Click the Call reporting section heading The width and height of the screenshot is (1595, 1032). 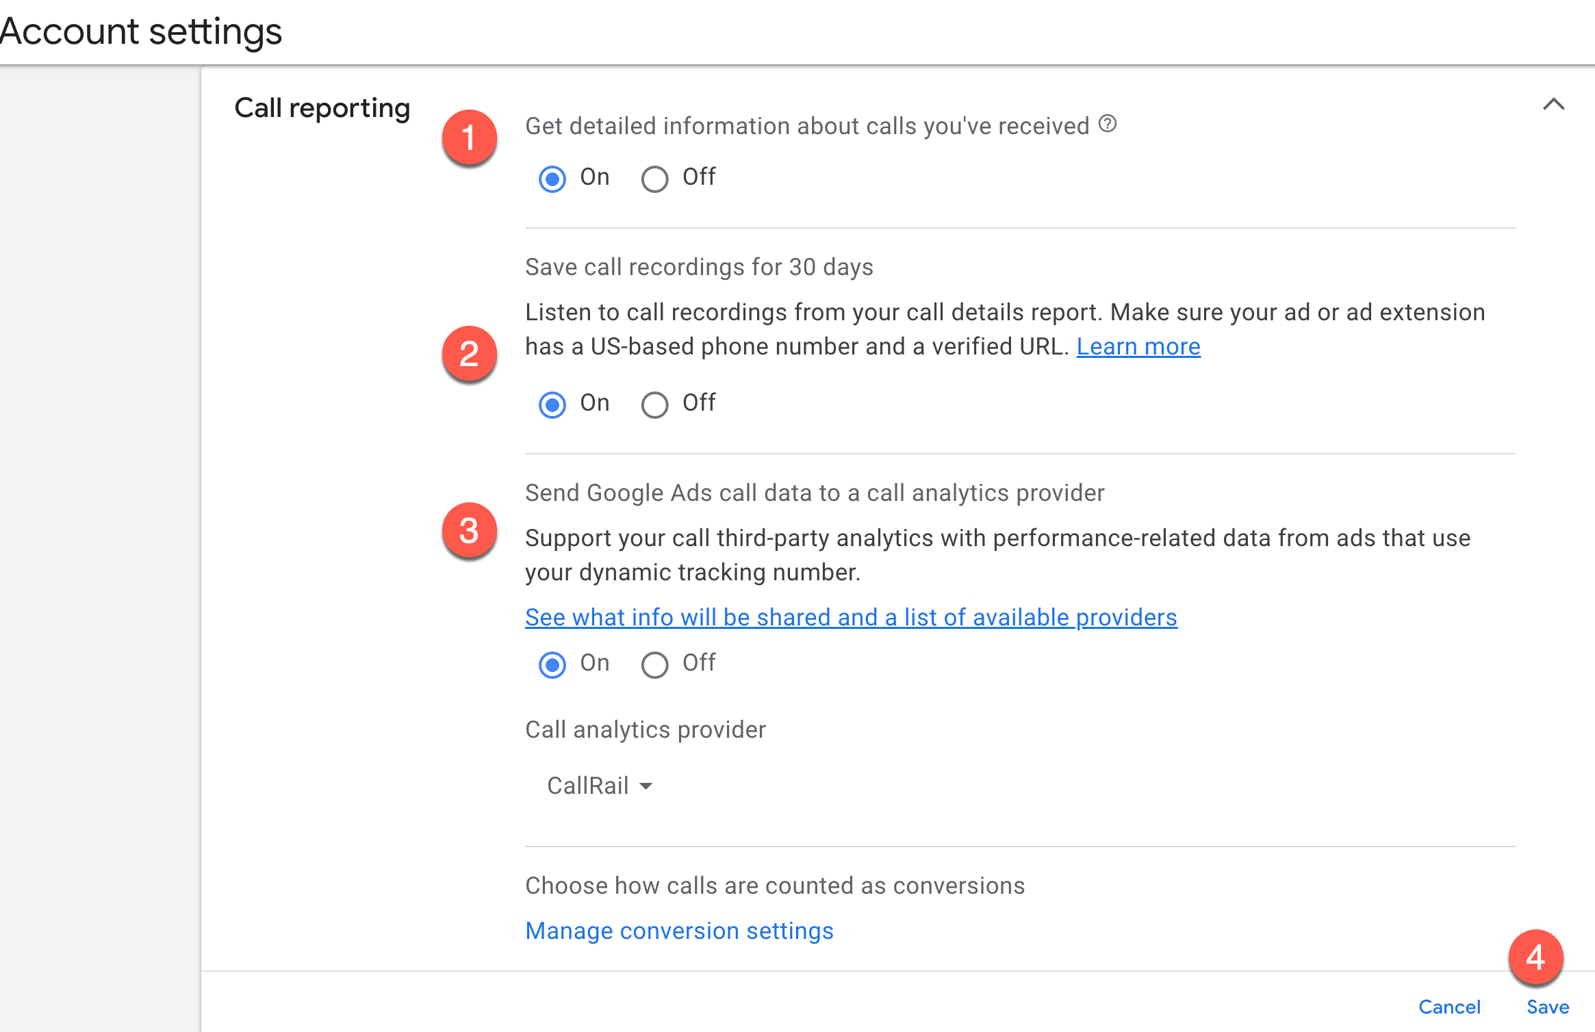coord(322,107)
